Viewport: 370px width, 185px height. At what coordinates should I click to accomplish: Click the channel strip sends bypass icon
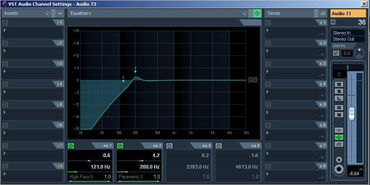pyautogui.click(x=339, y=144)
